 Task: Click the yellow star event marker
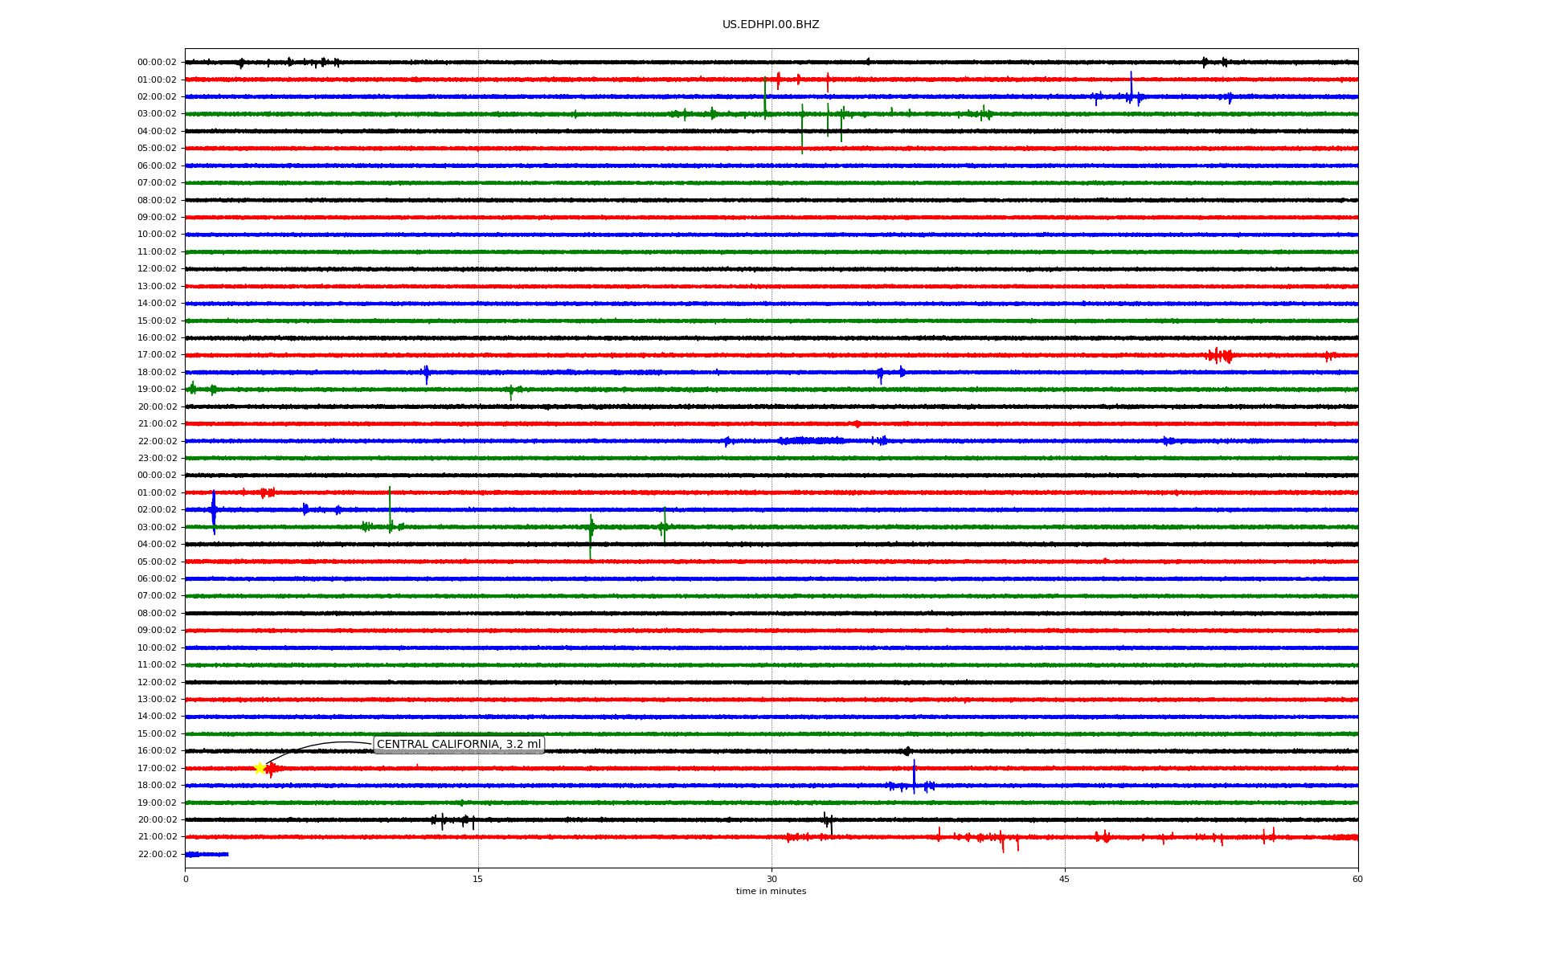point(260,769)
